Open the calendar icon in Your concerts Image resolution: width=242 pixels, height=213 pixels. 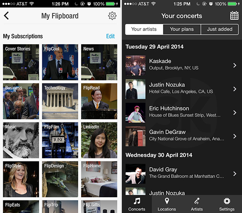[234, 15]
